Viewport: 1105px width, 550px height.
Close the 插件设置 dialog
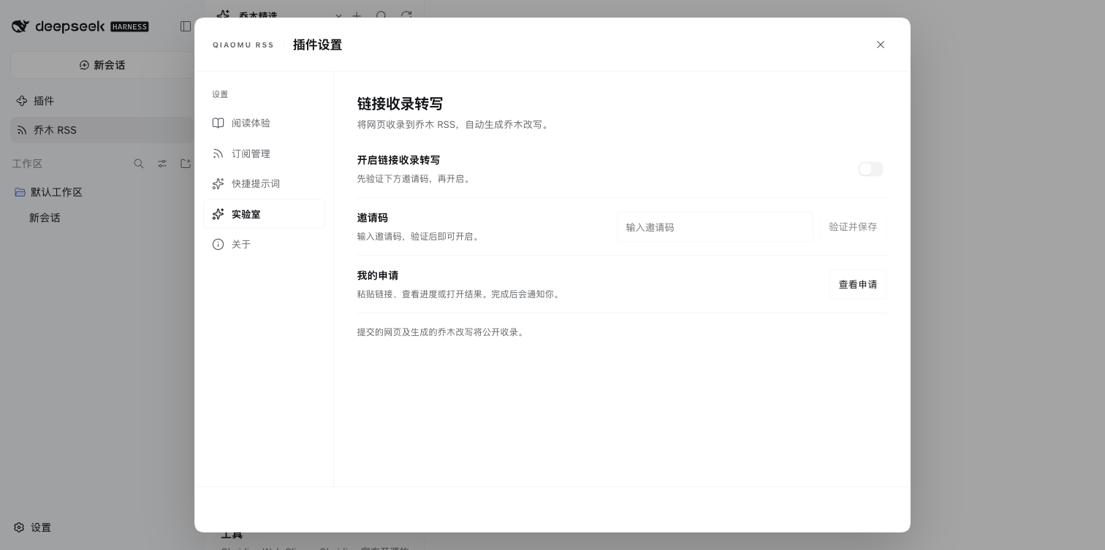coord(881,45)
